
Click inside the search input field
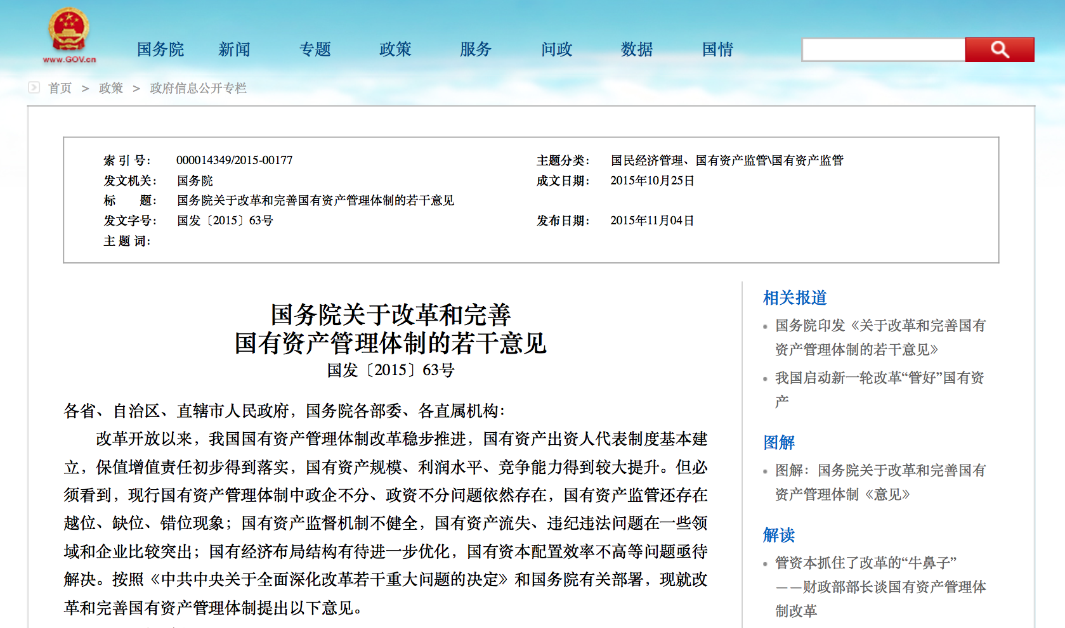tap(883, 49)
